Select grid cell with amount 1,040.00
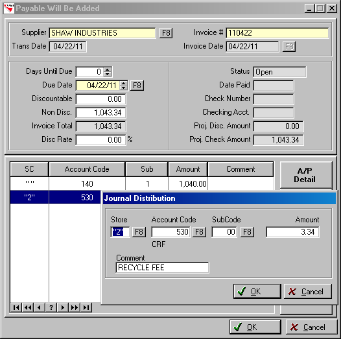Screen dimensions: 341x339 click(x=188, y=183)
